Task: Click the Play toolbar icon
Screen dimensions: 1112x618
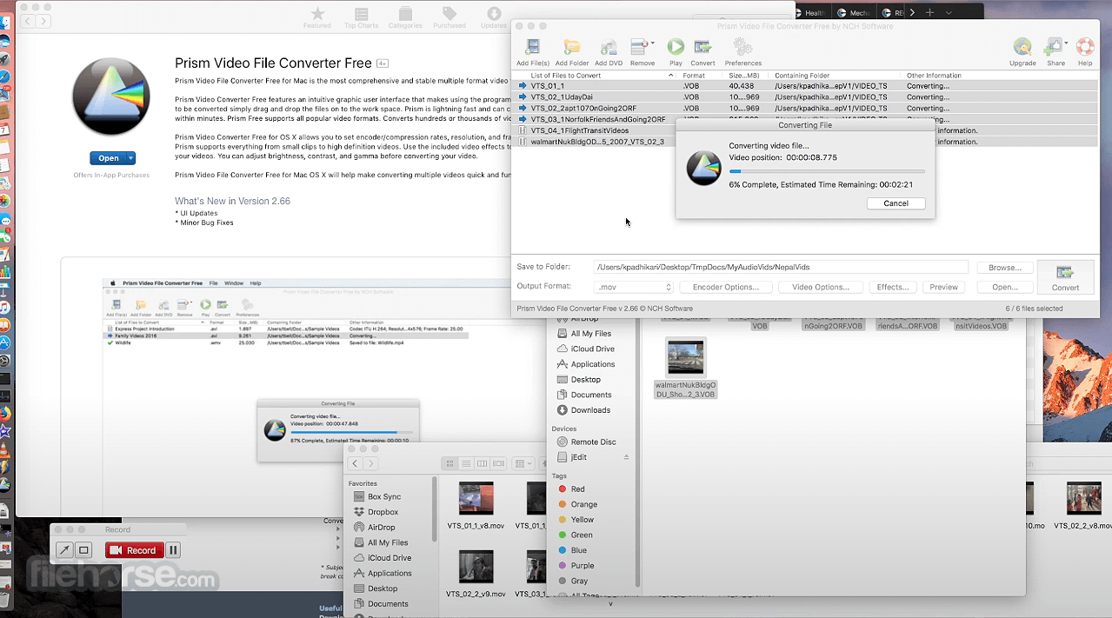Action: click(x=676, y=47)
